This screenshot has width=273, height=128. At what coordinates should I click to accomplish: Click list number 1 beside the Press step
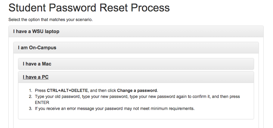pos(30,90)
